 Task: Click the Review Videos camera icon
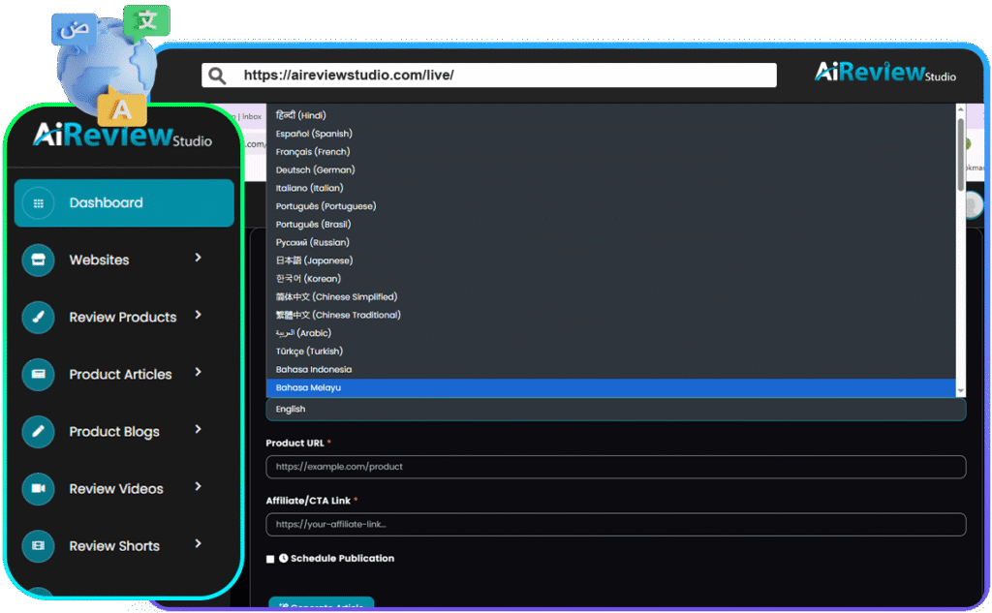click(39, 488)
